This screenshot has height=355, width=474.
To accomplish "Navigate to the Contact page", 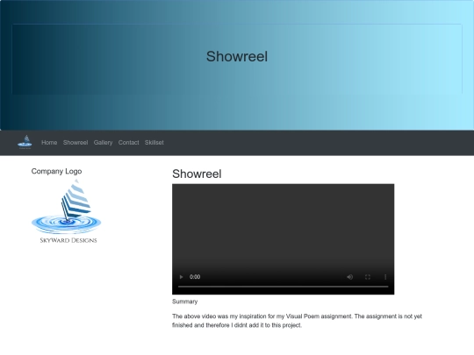I will 129,143.
